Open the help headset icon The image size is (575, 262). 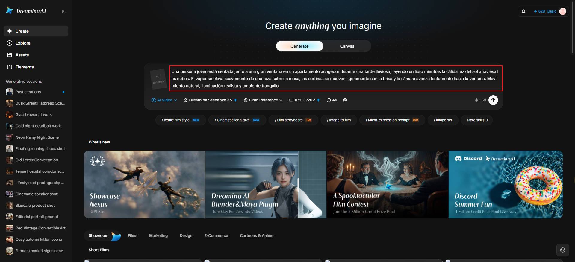tap(563, 250)
